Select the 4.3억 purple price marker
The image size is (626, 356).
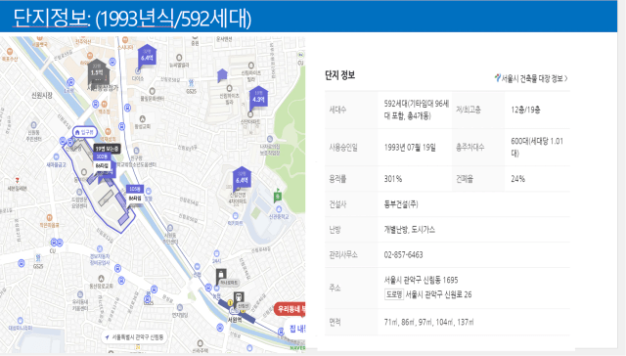click(258, 98)
